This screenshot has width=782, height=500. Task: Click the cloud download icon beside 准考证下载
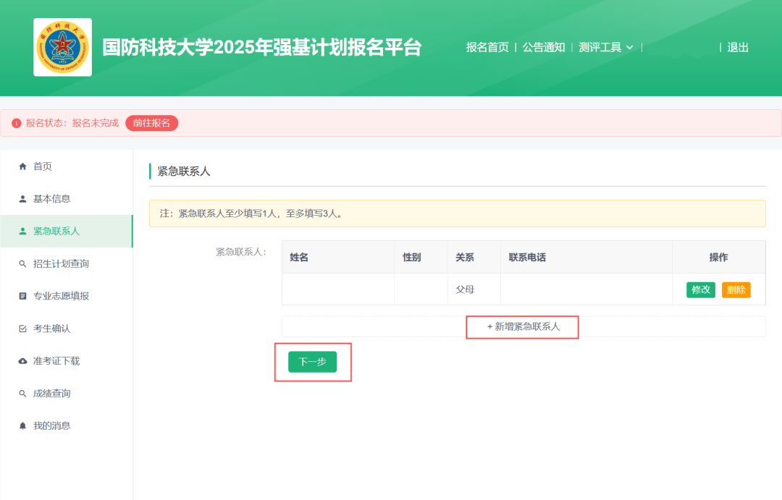click(x=22, y=361)
